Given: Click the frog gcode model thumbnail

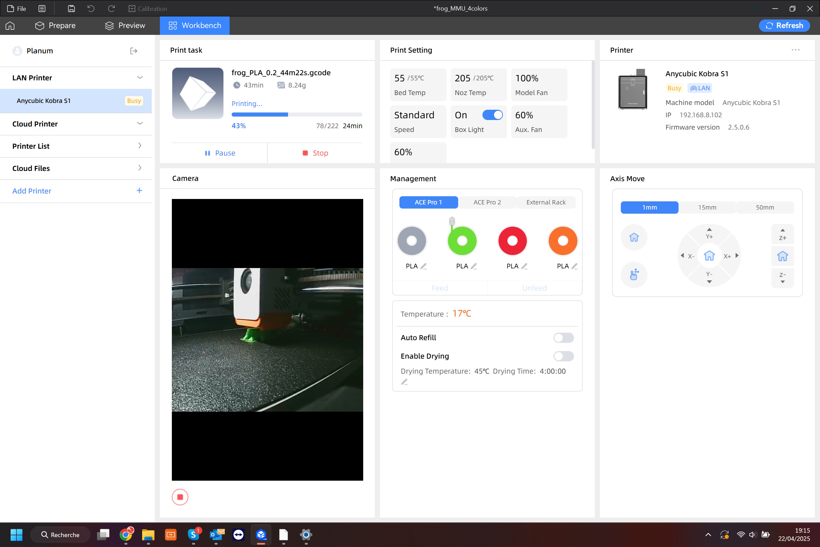Looking at the screenshot, I should click(x=198, y=93).
